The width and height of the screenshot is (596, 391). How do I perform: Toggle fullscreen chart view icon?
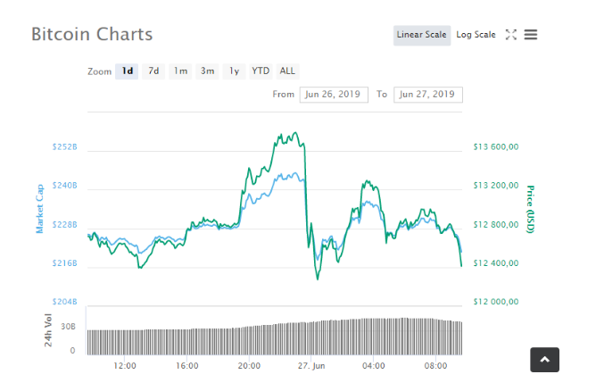[511, 35]
